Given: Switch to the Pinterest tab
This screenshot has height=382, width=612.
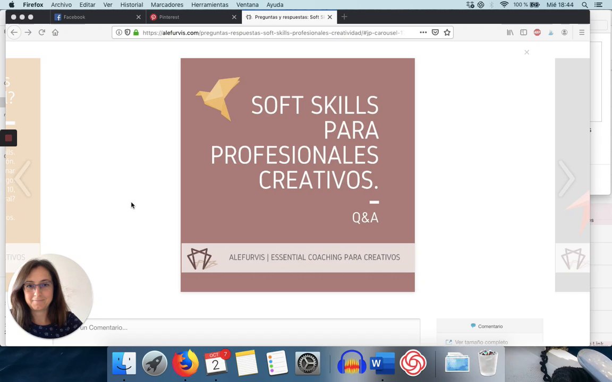Looking at the screenshot, I should coord(193,17).
